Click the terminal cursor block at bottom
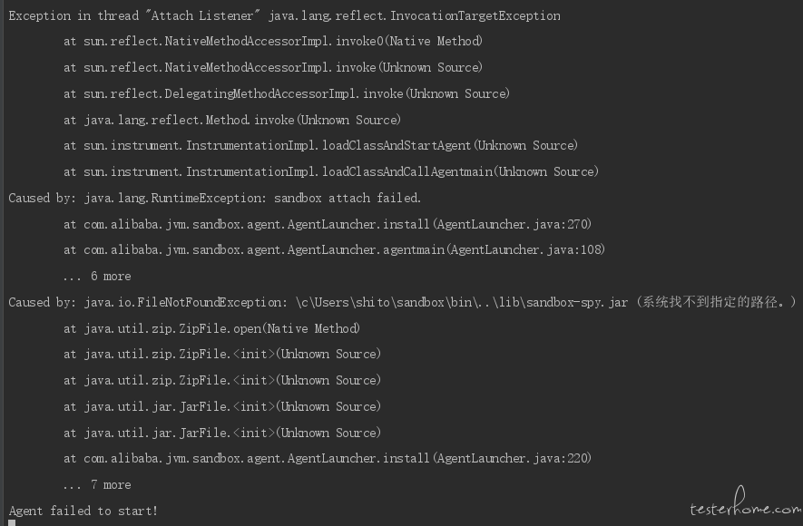The image size is (803, 526). 12,523
